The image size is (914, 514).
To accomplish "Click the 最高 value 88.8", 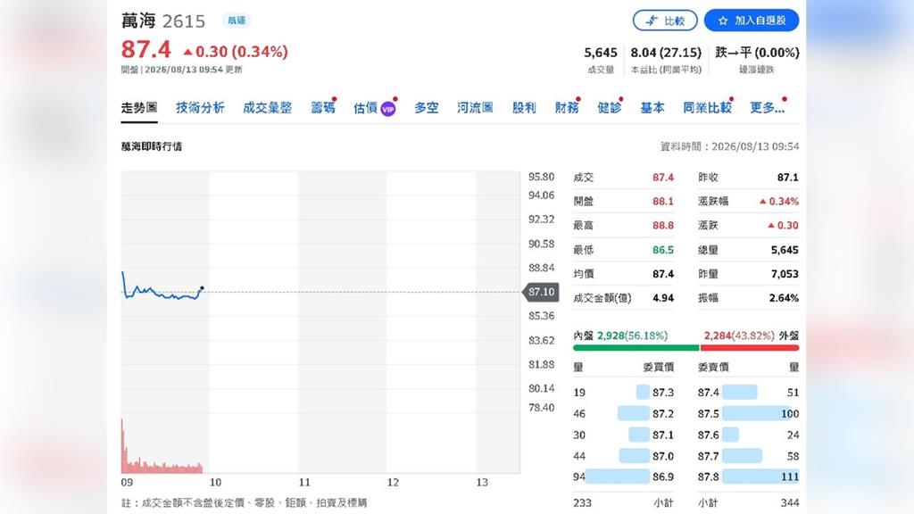I will [663, 225].
